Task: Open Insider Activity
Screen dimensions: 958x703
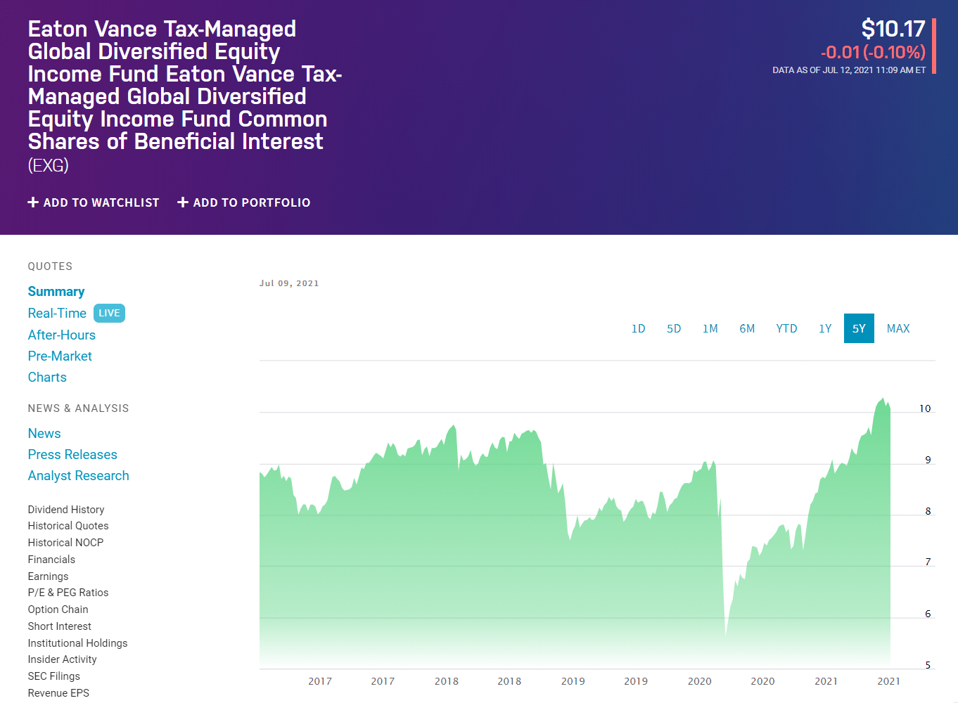Action: click(x=62, y=659)
